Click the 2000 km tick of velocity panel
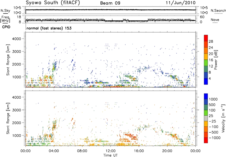 click(17, 123)
